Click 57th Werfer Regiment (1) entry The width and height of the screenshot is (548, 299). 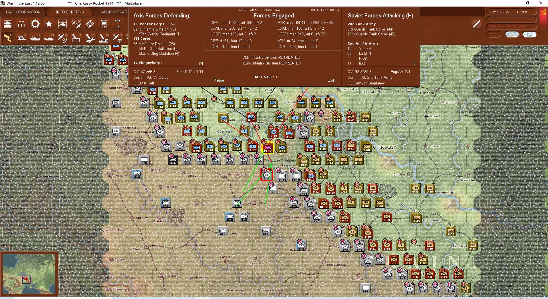[160, 34]
